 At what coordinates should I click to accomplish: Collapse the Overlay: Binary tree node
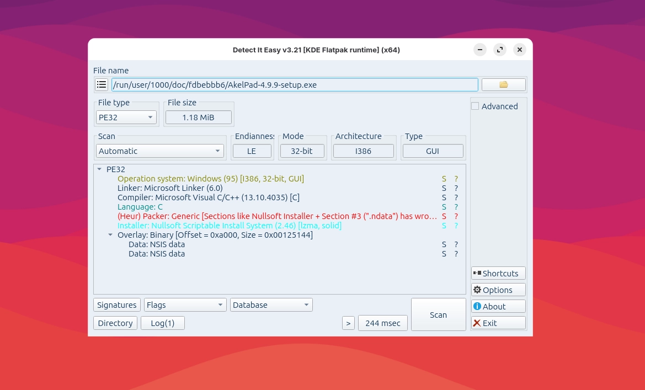click(x=110, y=235)
